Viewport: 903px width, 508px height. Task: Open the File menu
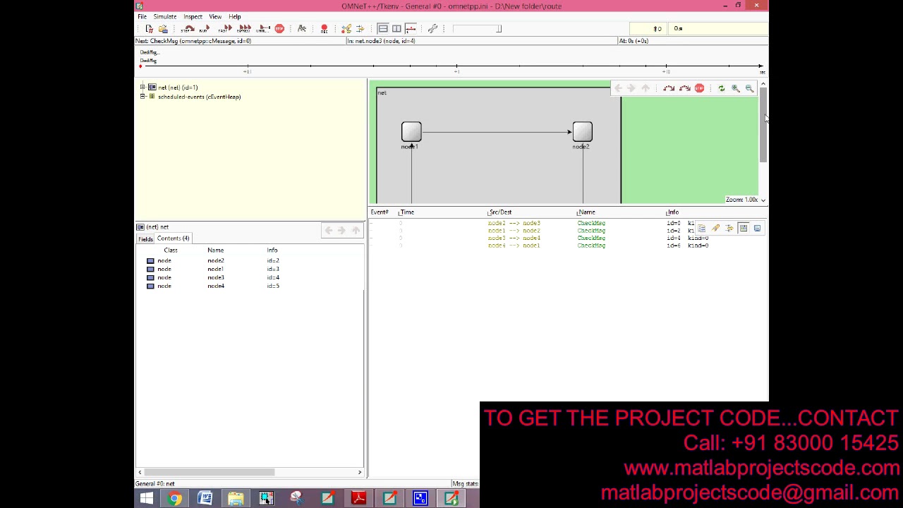tap(143, 16)
